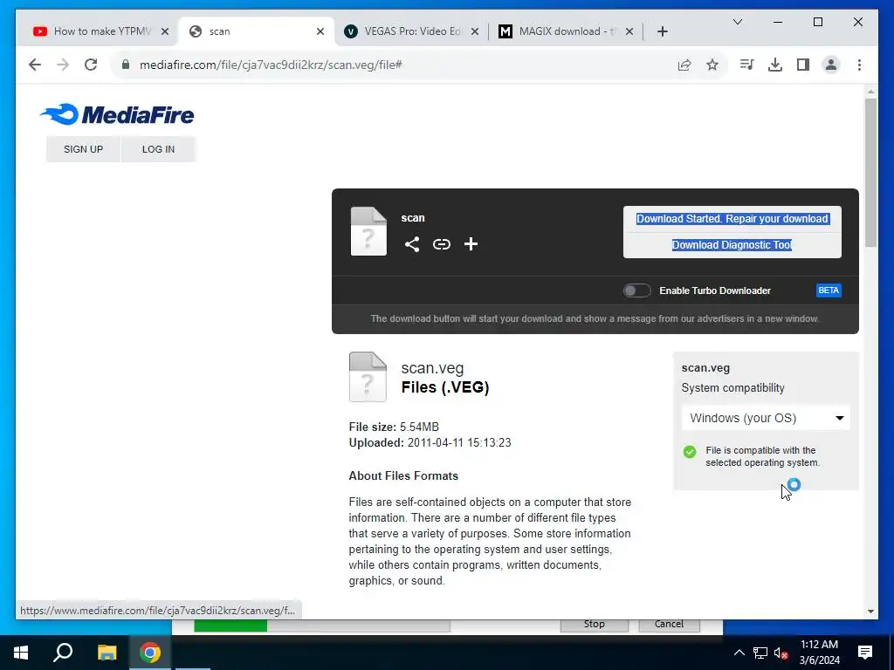Click the Uploaded 2011-04-11 date text
This screenshot has height=670, width=894.
[430, 442]
